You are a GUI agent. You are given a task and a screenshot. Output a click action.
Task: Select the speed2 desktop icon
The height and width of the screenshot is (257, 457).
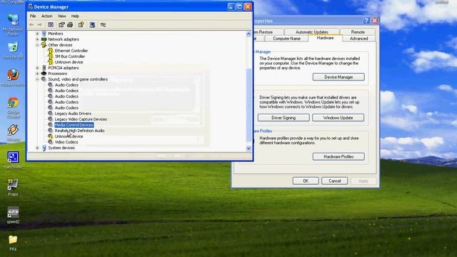13,215
